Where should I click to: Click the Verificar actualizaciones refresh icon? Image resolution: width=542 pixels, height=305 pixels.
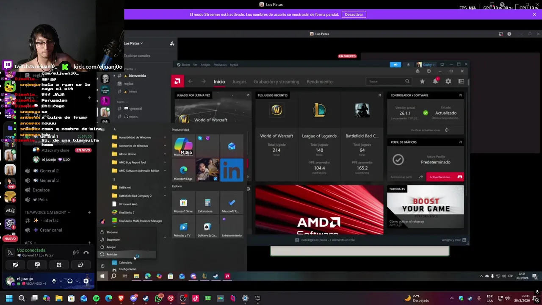[x=446, y=130]
